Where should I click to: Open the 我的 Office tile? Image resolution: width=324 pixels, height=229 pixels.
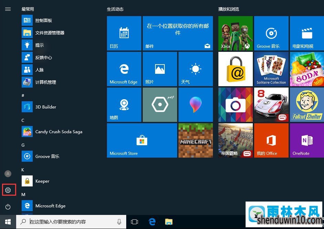(271, 140)
